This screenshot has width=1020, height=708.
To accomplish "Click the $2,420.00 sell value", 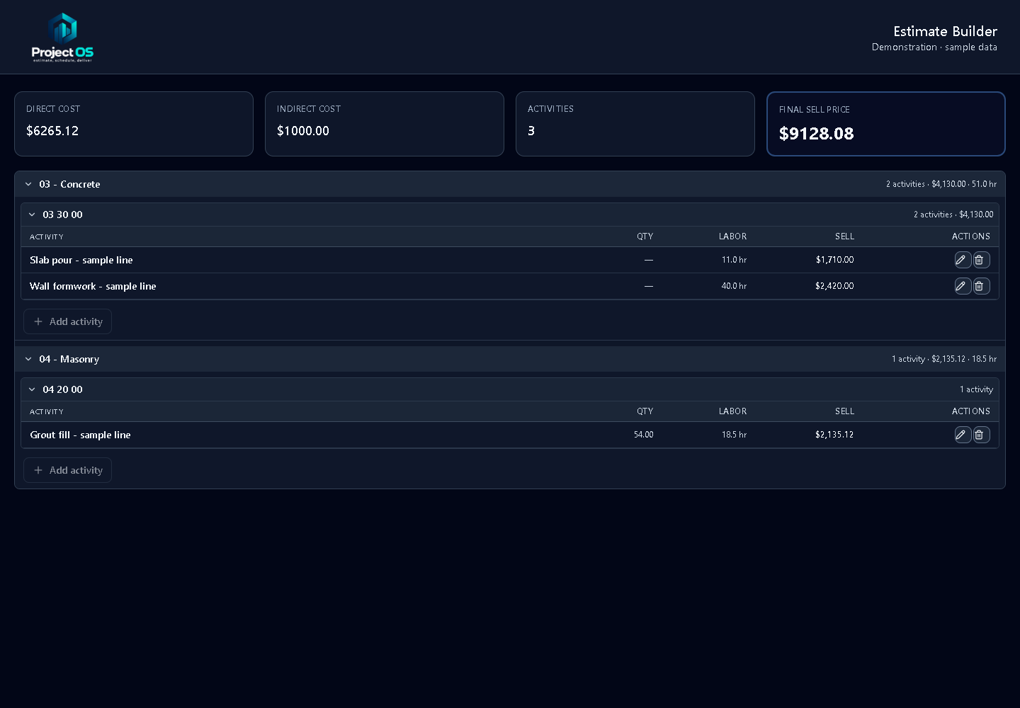I will [x=834, y=286].
